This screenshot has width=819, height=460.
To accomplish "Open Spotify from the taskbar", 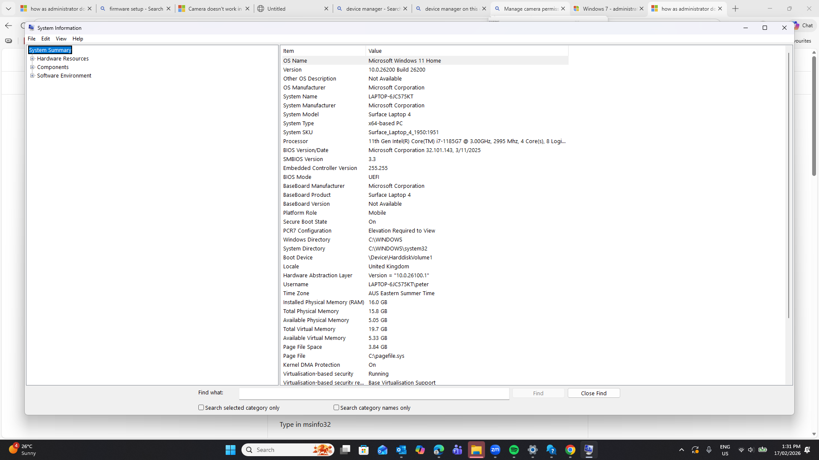I will pos(514,450).
